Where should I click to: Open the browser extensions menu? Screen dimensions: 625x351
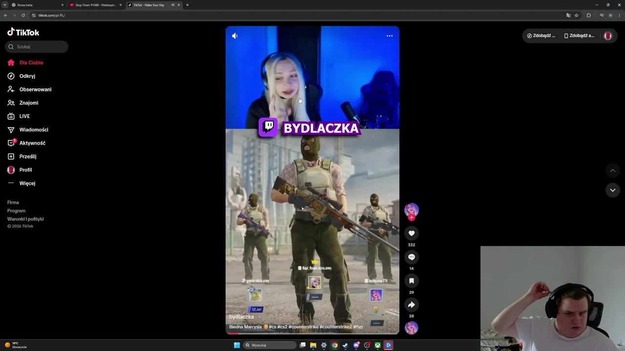[x=589, y=15]
